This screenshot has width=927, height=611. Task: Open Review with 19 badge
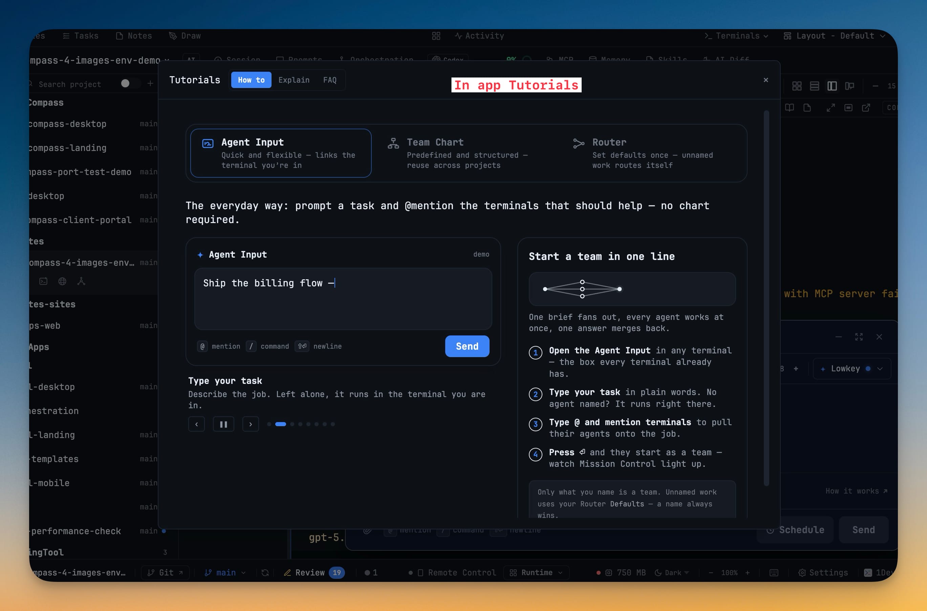pos(314,572)
